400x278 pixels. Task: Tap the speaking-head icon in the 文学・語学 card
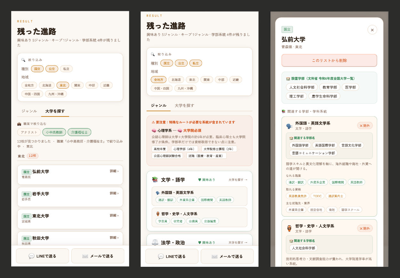click(x=157, y=193)
